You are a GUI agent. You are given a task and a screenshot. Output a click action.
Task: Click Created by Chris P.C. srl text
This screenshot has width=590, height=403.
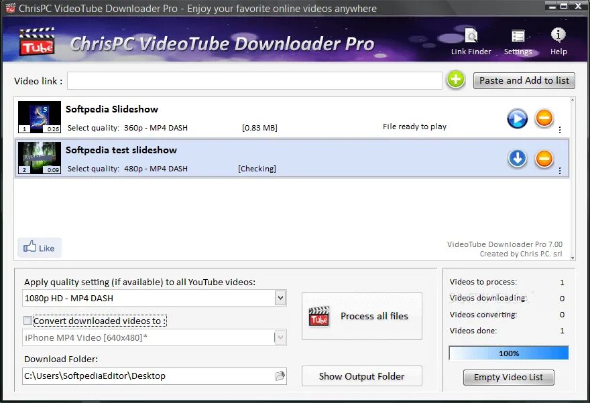click(521, 254)
